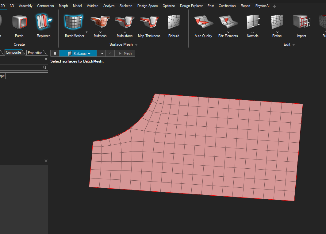Switch to the 2D ribbon tab
Image resolution: width=326 pixels, height=234 pixels.
(3, 6)
